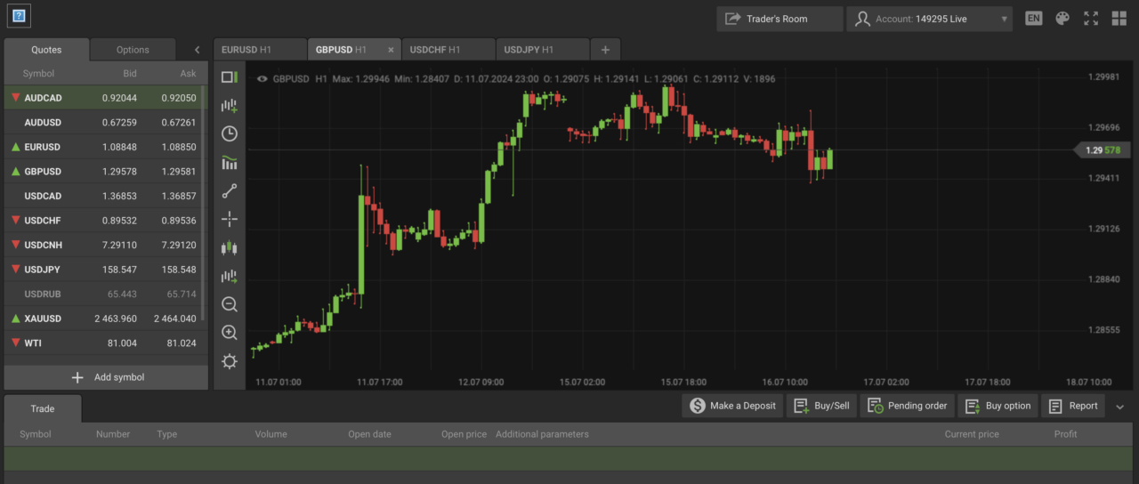This screenshot has width=1139, height=484.
Task: Collapse the Quotes side panel
Action: click(x=197, y=50)
